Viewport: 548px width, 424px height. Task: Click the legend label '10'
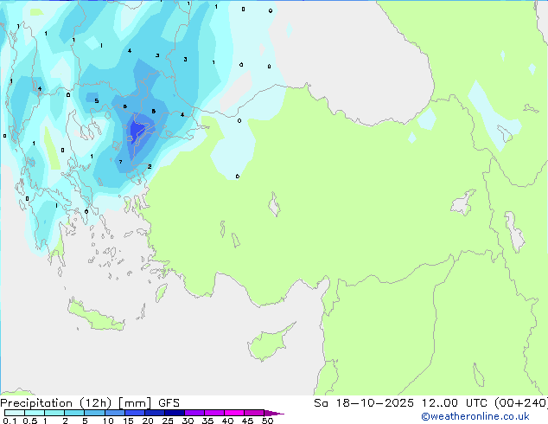pyautogui.click(x=108, y=421)
